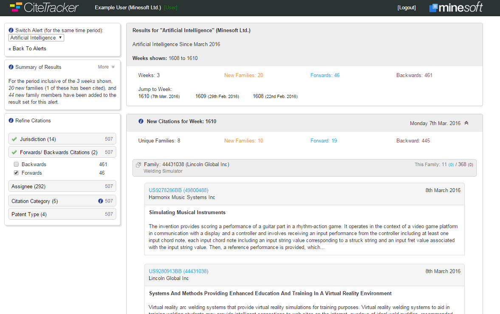The width and height of the screenshot is (500, 314).
Task: Expand the Patent Type (4) filter
Action: (x=62, y=214)
